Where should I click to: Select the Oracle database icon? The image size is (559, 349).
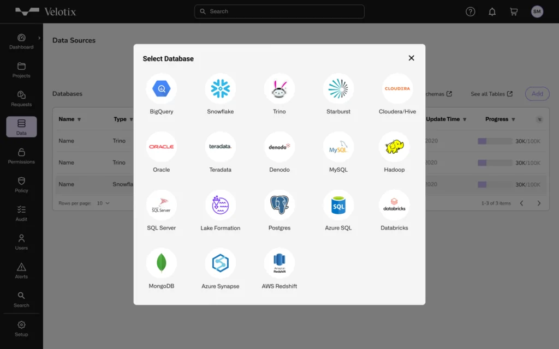[x=161, y=147]
